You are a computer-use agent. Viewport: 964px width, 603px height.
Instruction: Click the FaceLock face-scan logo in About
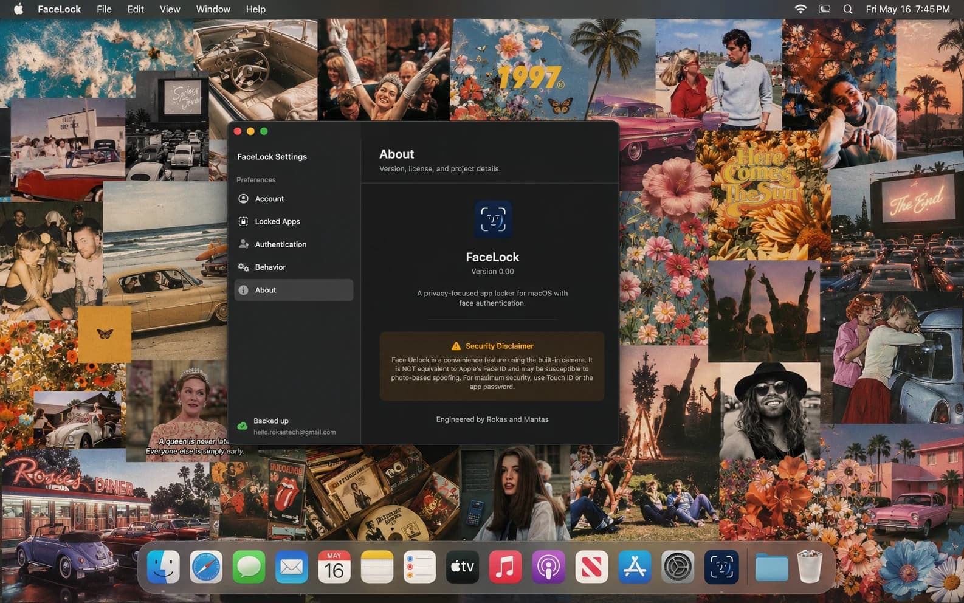[493, 219]
